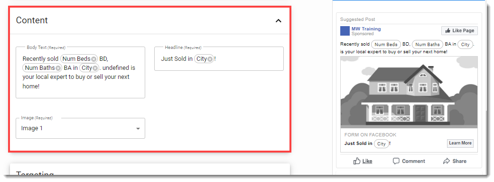
Task: Remove City chip in Headline field
Action: (x=210, y=59)
